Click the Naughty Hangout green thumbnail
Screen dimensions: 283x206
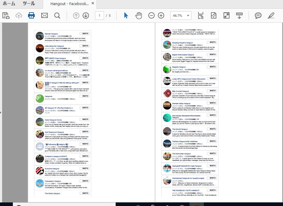pyautogui.click(x=167, y=69)
